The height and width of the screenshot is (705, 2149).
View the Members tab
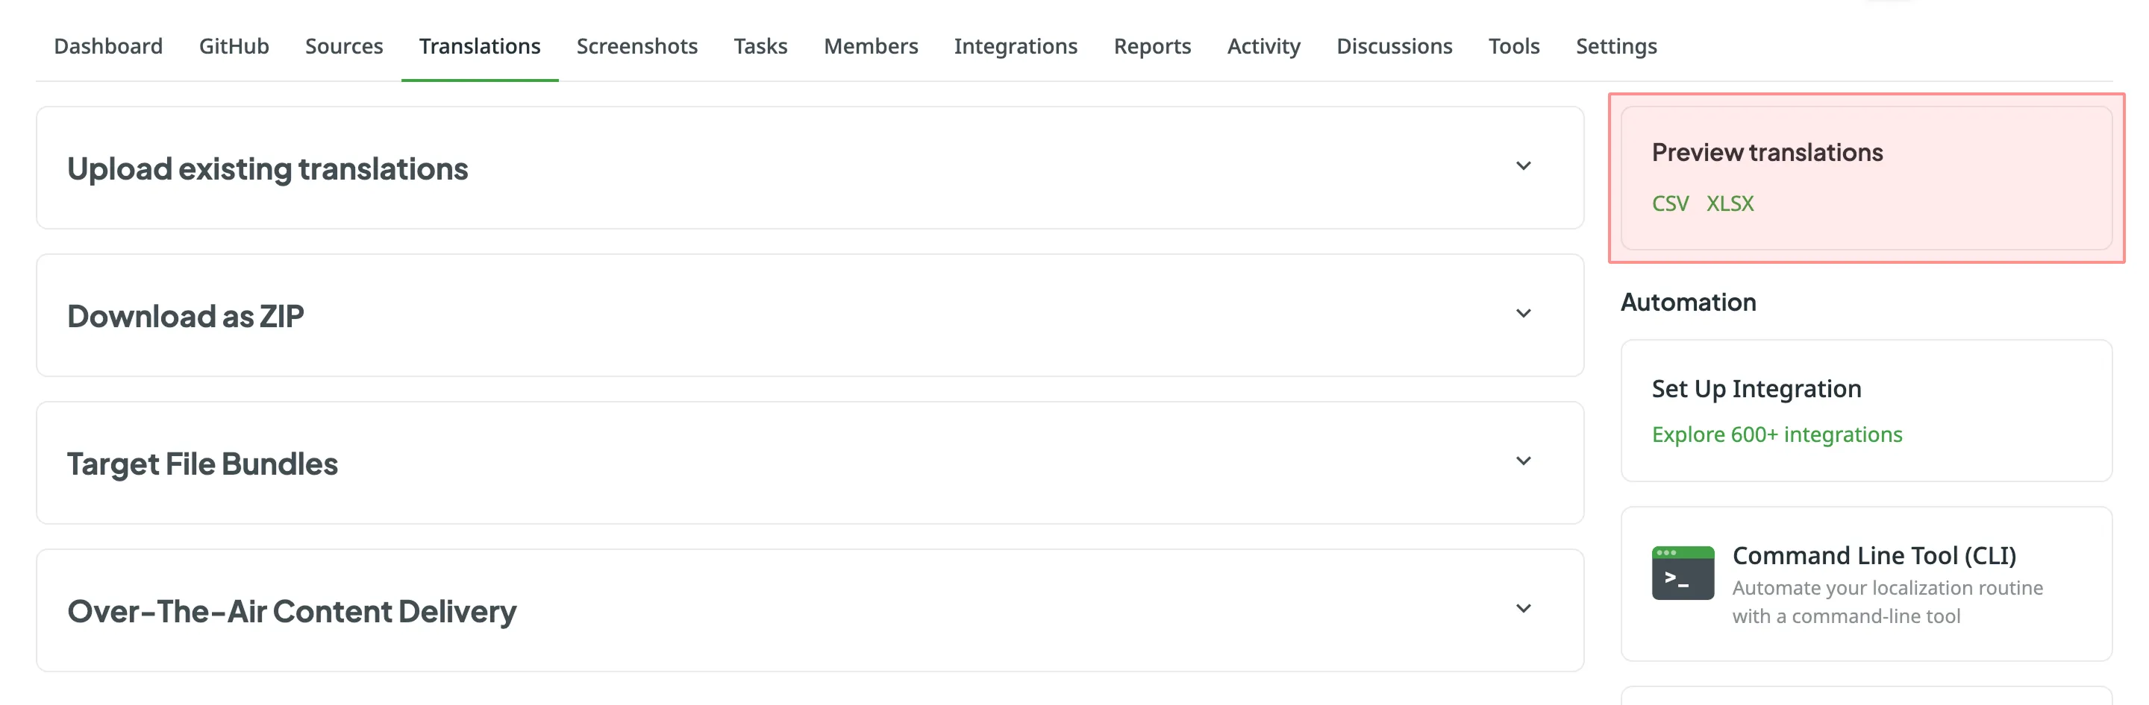pyautogui.click(x=870, y=46)
